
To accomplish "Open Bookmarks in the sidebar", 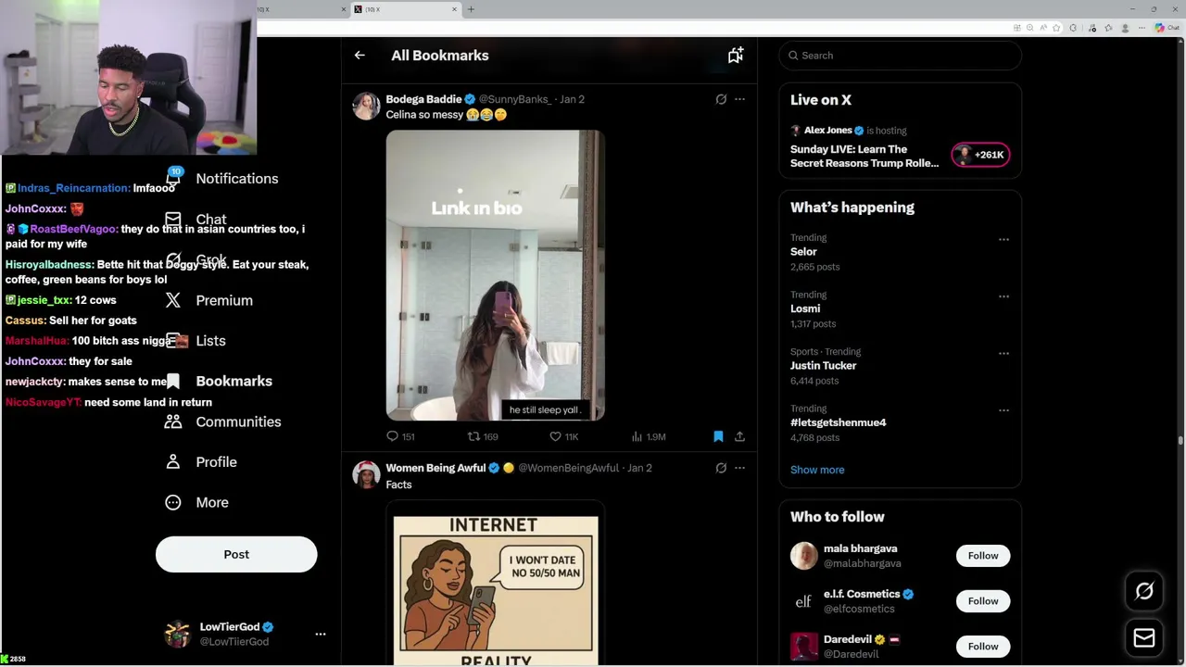I will tap(220, 381).
